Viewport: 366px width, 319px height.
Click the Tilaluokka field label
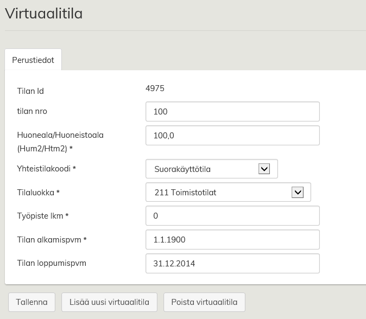tap(39, 192)
